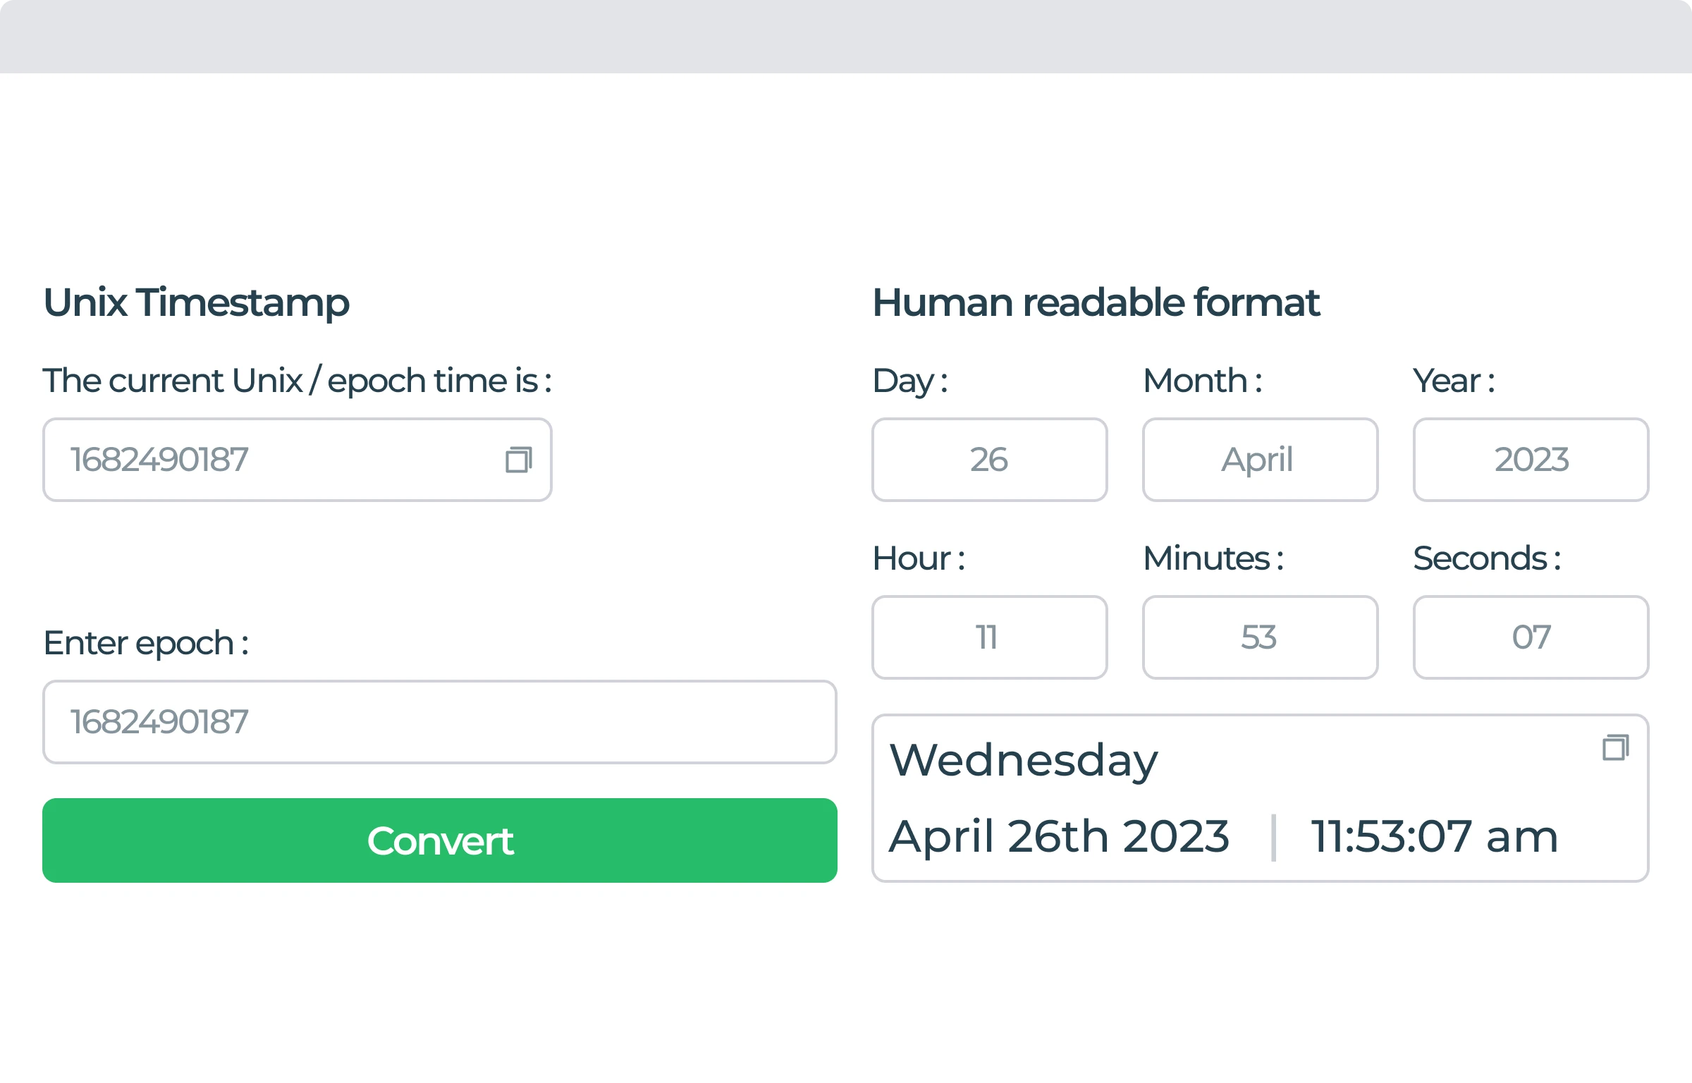Click the Unix Timestamp heading
Screen dimensions: 1692x1083
point(197,302)
